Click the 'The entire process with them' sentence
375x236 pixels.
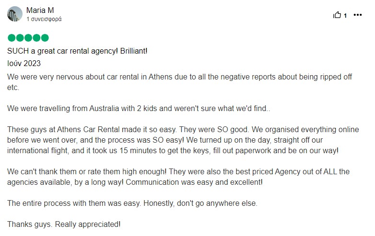[x=132, y=203]
